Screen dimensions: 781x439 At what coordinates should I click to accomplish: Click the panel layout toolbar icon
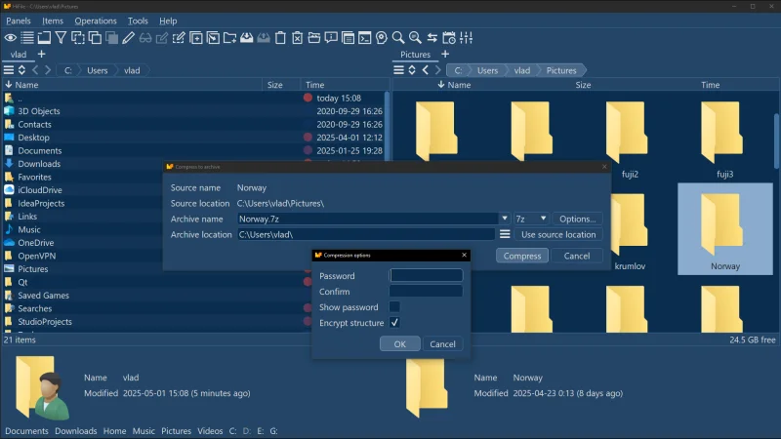click(44, 38)
